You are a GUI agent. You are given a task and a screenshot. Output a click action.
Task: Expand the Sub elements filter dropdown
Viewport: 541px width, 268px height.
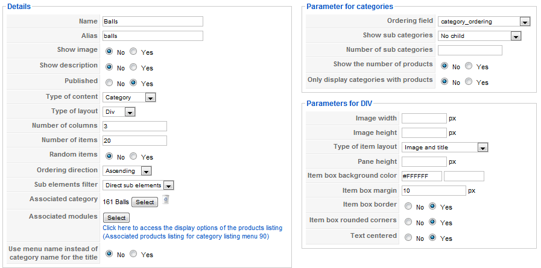click(138, 185)
